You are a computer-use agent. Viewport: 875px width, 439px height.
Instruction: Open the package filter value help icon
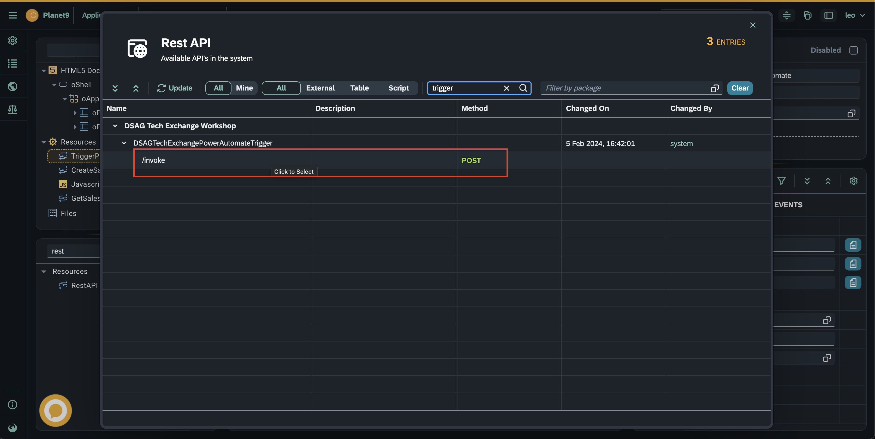714,88
